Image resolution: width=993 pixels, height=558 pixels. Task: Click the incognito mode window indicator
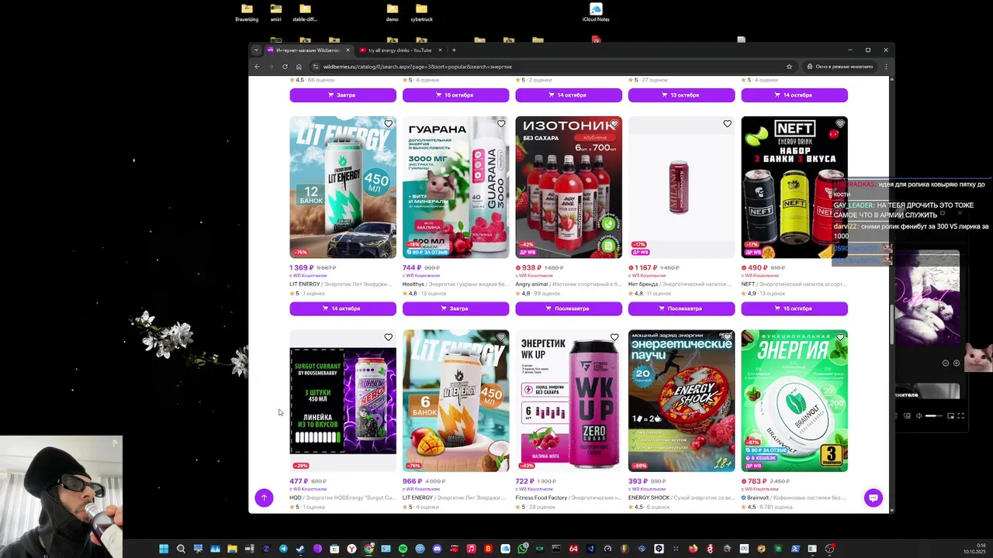click(839, 67)
